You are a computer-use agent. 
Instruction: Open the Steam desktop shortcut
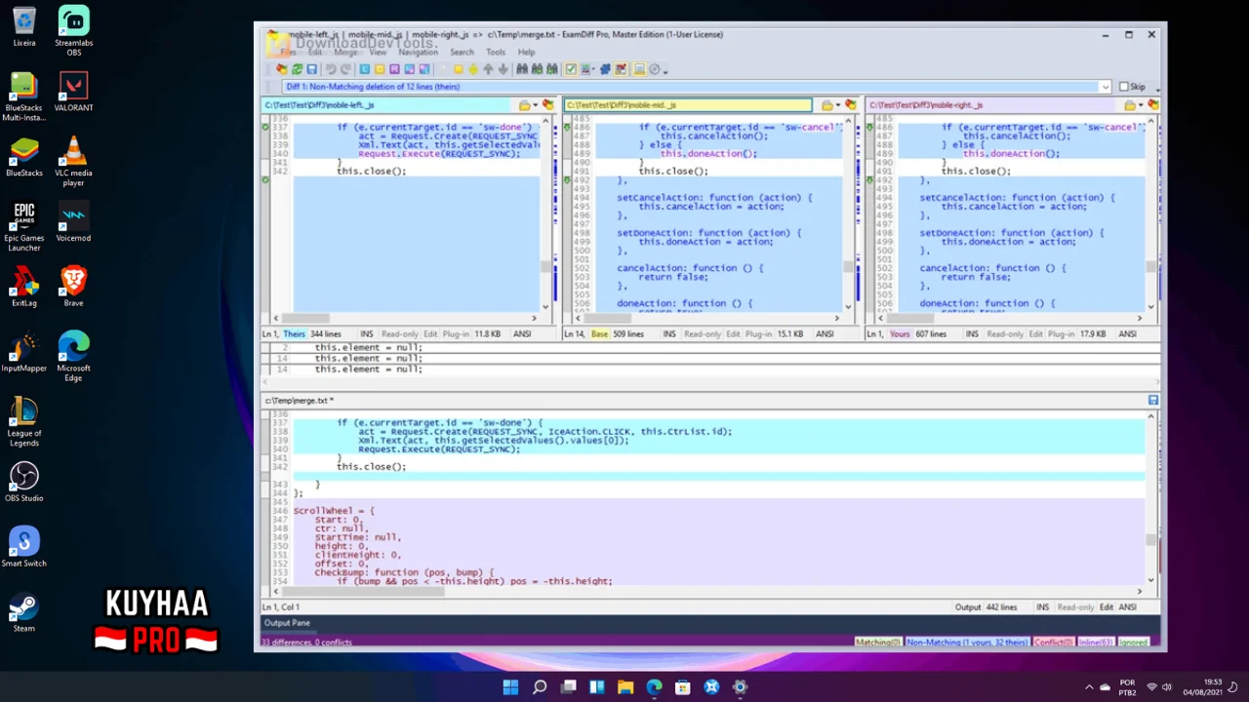pyautogui.click(x=24, y=612)
